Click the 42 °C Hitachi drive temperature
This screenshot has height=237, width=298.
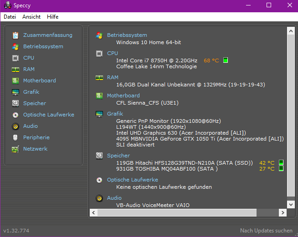click(x=267, y=163)
